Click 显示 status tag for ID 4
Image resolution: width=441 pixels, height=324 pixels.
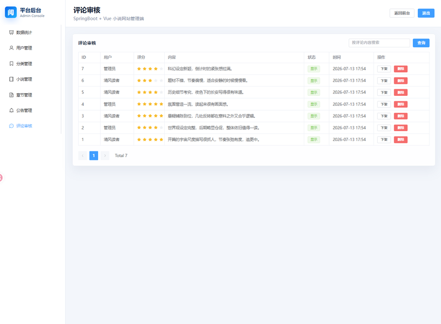click(314, 104)
